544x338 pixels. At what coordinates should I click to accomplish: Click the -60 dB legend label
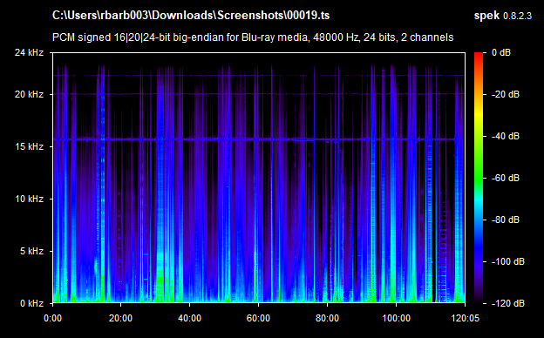click(x=505, y=179)
